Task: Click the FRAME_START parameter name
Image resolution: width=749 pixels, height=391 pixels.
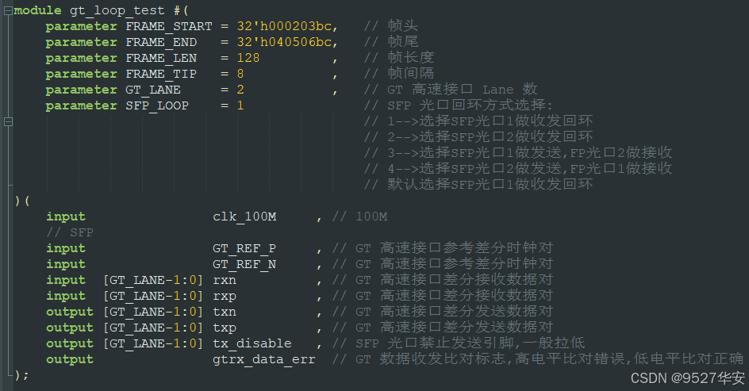Action: 168,26
